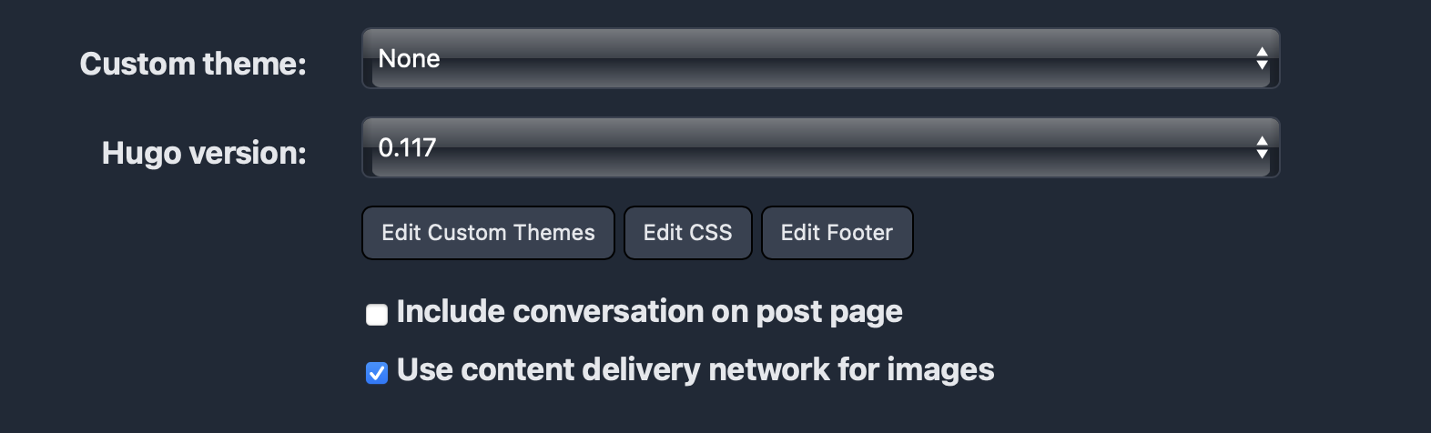Click the up-down arrows on Hugo version select
The width and height of the screenshot is (1431, 433).
tap(1262, 147)
